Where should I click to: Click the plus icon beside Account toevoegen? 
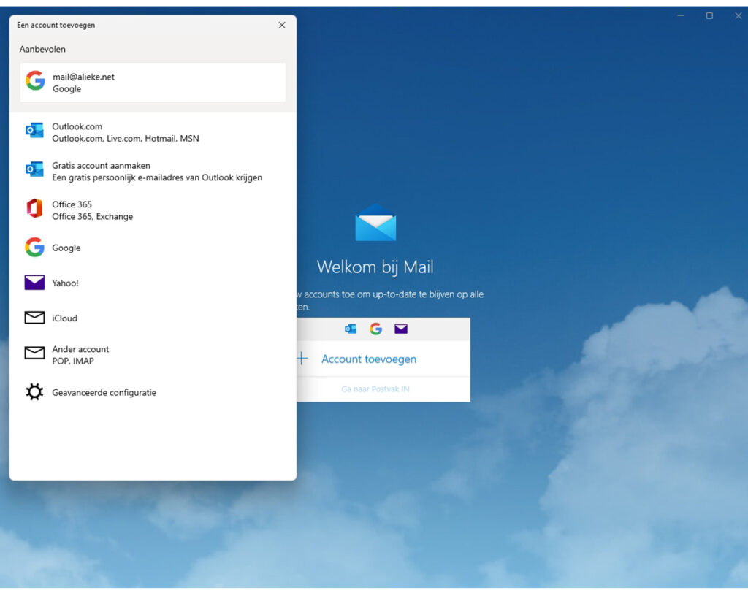pos(302,358)
